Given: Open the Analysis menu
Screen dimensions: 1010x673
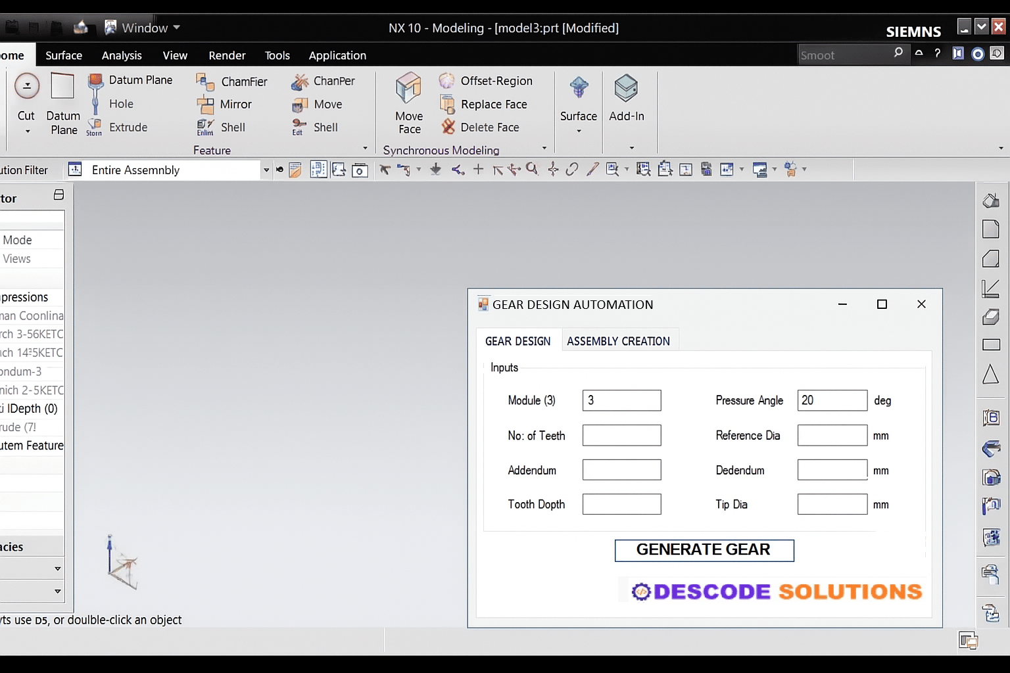Looking at the screenshot, I should [121, 55].
